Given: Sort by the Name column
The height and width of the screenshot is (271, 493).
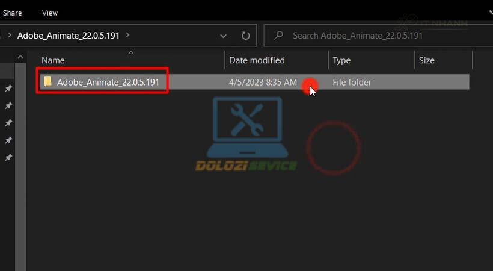Looking at the screenshot, I should click(53, 60).
